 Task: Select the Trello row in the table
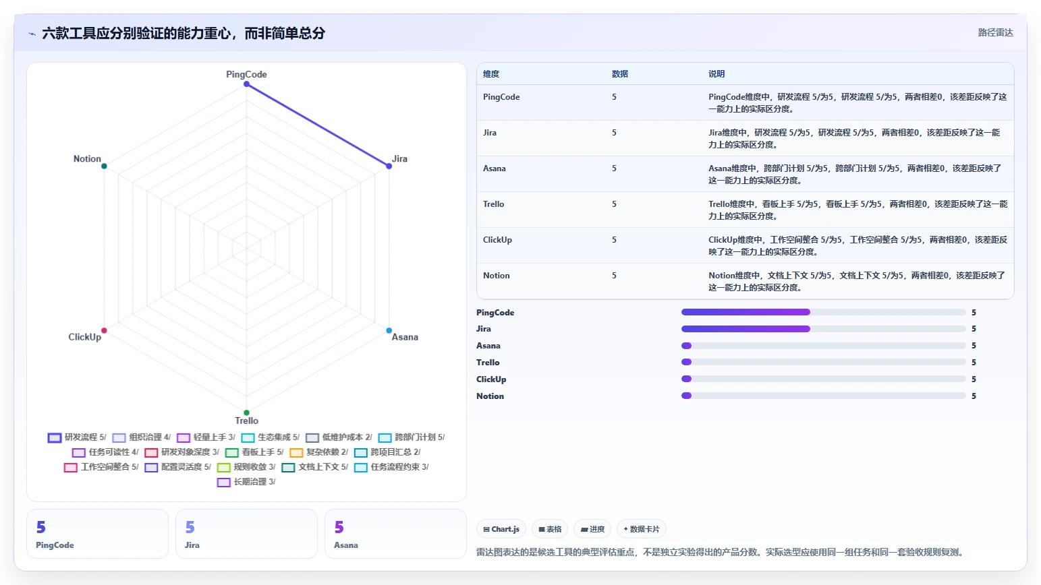pos(745,210)
